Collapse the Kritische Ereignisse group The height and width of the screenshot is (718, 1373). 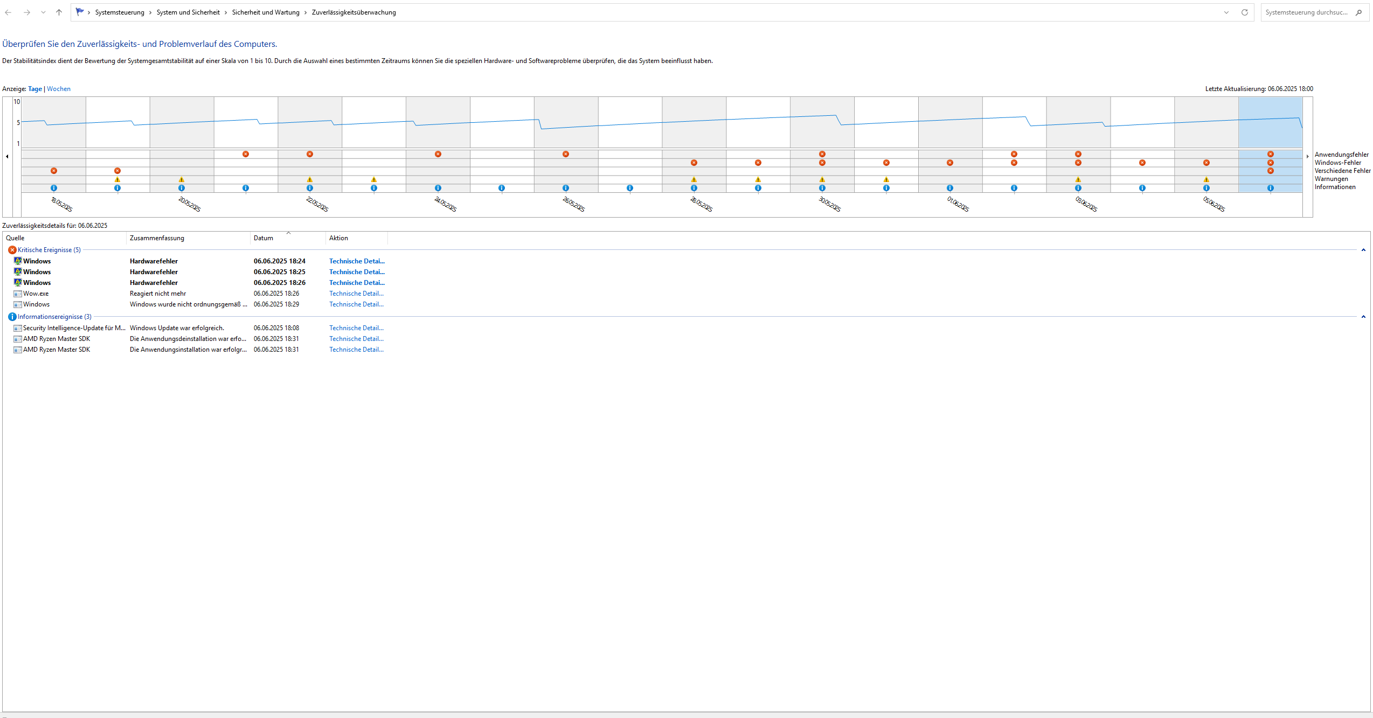[x=1363, y=250]
